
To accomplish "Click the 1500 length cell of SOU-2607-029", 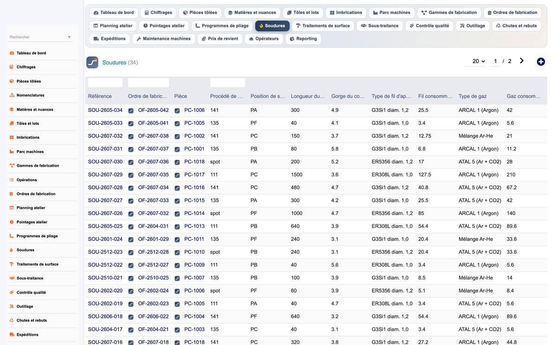I will tap(297, 175).
